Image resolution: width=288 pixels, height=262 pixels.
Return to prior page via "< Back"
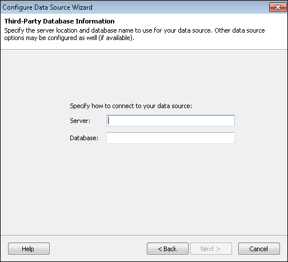point(167,249)
